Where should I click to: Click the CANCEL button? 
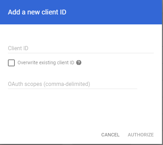pyautogui.click(x=110, y=135)
